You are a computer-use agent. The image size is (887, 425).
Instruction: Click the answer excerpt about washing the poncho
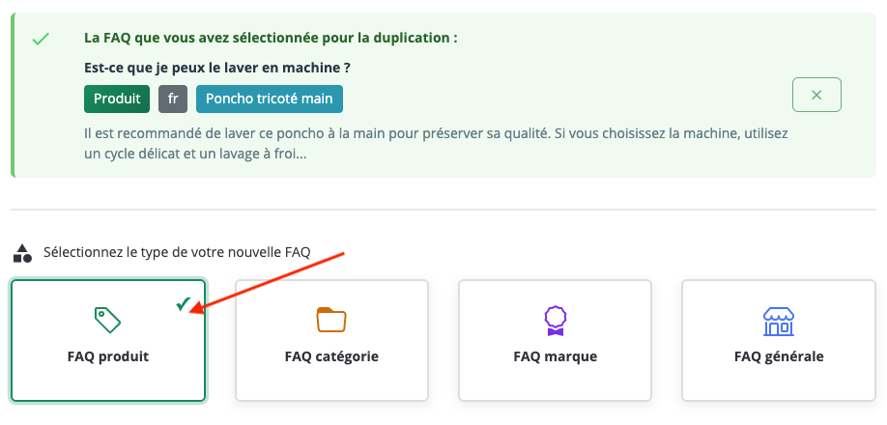pos(442,141)
